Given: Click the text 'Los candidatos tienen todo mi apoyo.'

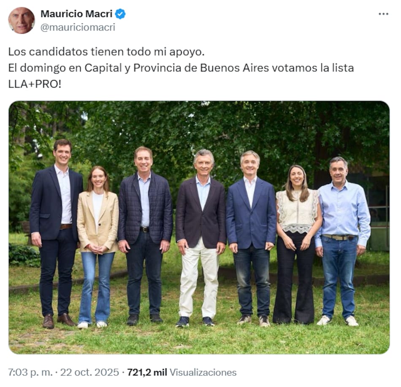Looking at the screenshot, I should 106,52.
